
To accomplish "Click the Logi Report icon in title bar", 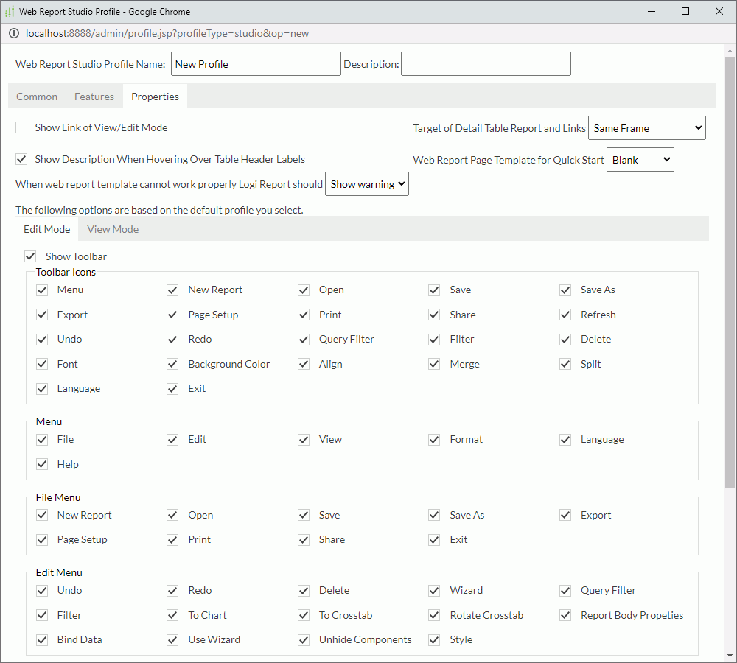I will pos(10,11).
